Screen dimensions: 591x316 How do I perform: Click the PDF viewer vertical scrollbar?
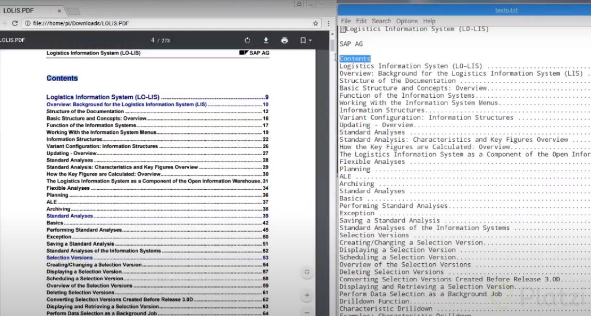(332, 45)
